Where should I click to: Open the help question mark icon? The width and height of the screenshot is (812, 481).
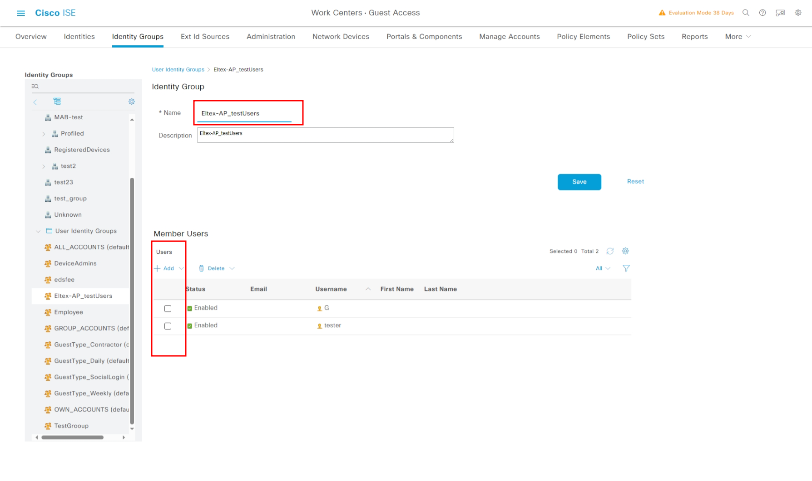click(762, 13)
